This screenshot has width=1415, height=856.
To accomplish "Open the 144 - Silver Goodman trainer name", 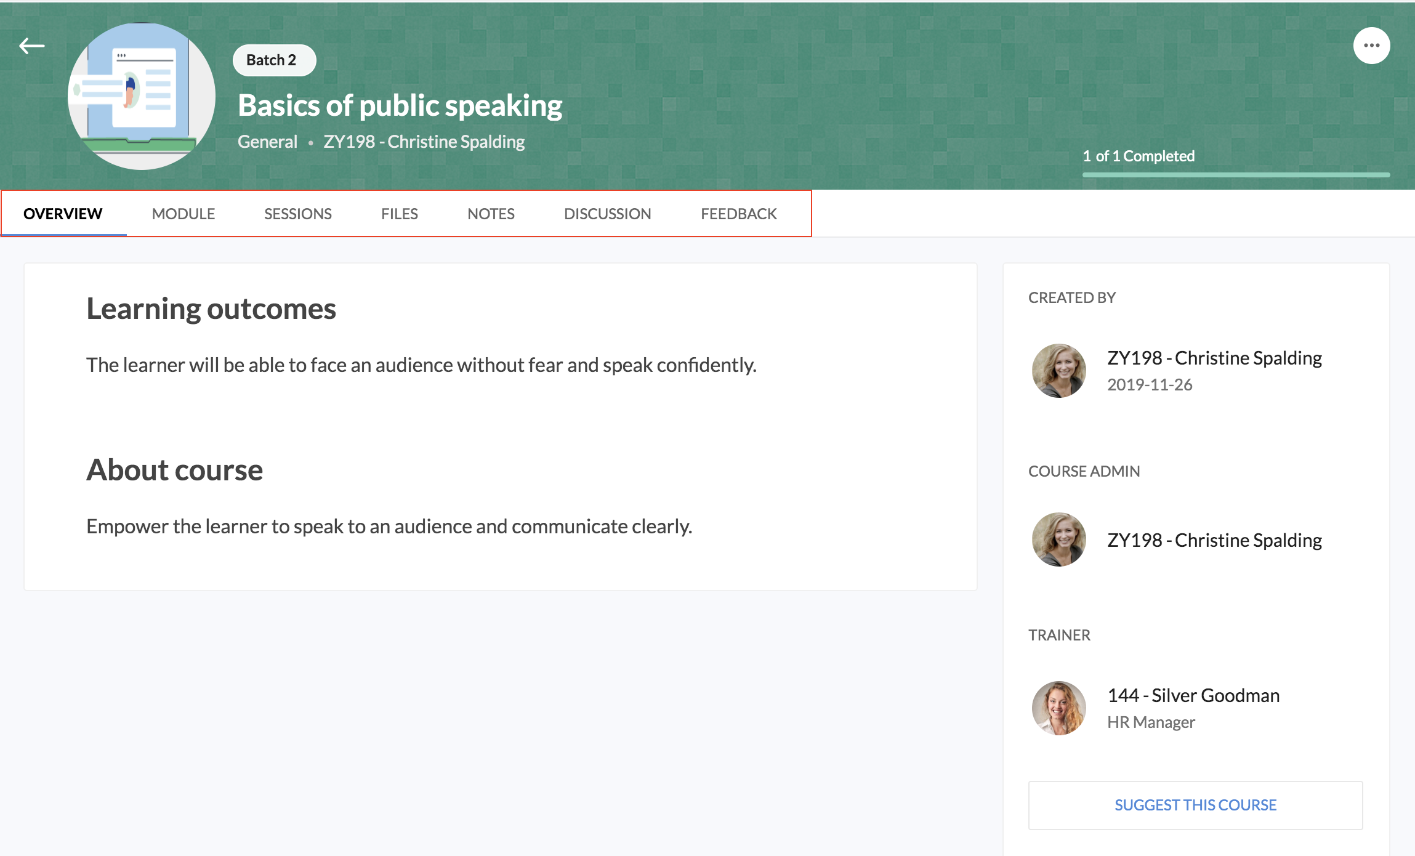I will point(1193,695).
